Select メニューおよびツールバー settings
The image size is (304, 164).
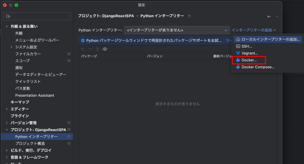(x=37, y=40)
